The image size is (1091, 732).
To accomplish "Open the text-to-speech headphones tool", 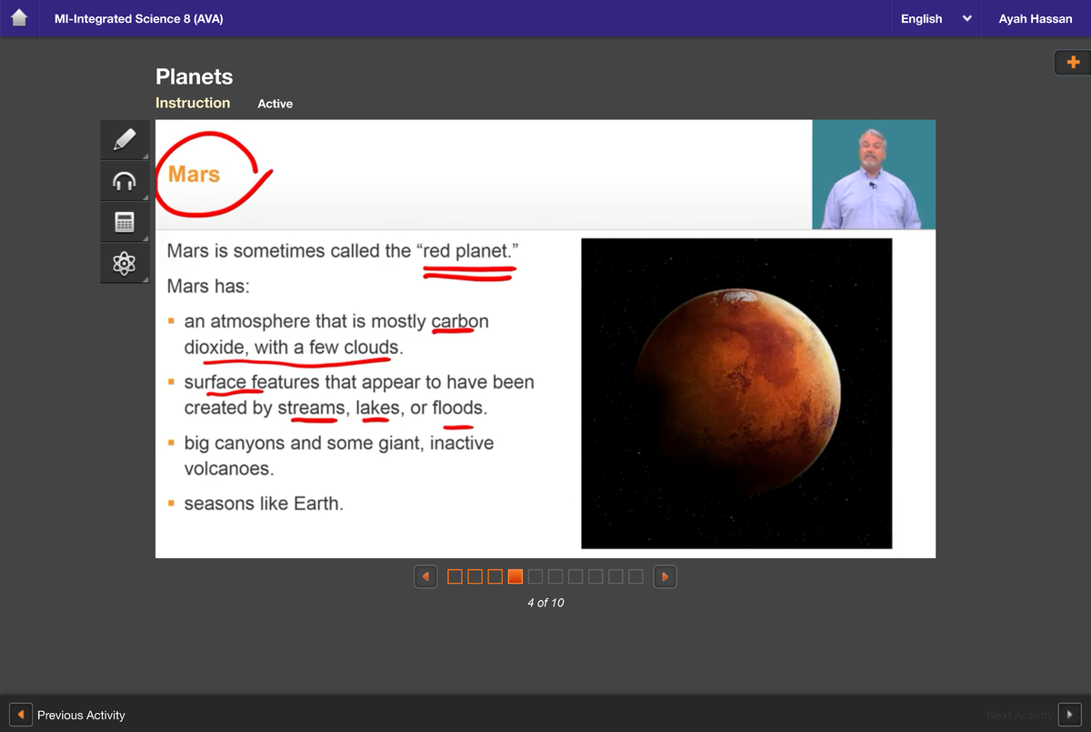I will click(x=125, y=180).
